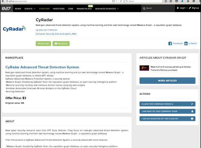The image size is (201, 148).
Task: Click the browser search bar field
Action: click(143, 1)
